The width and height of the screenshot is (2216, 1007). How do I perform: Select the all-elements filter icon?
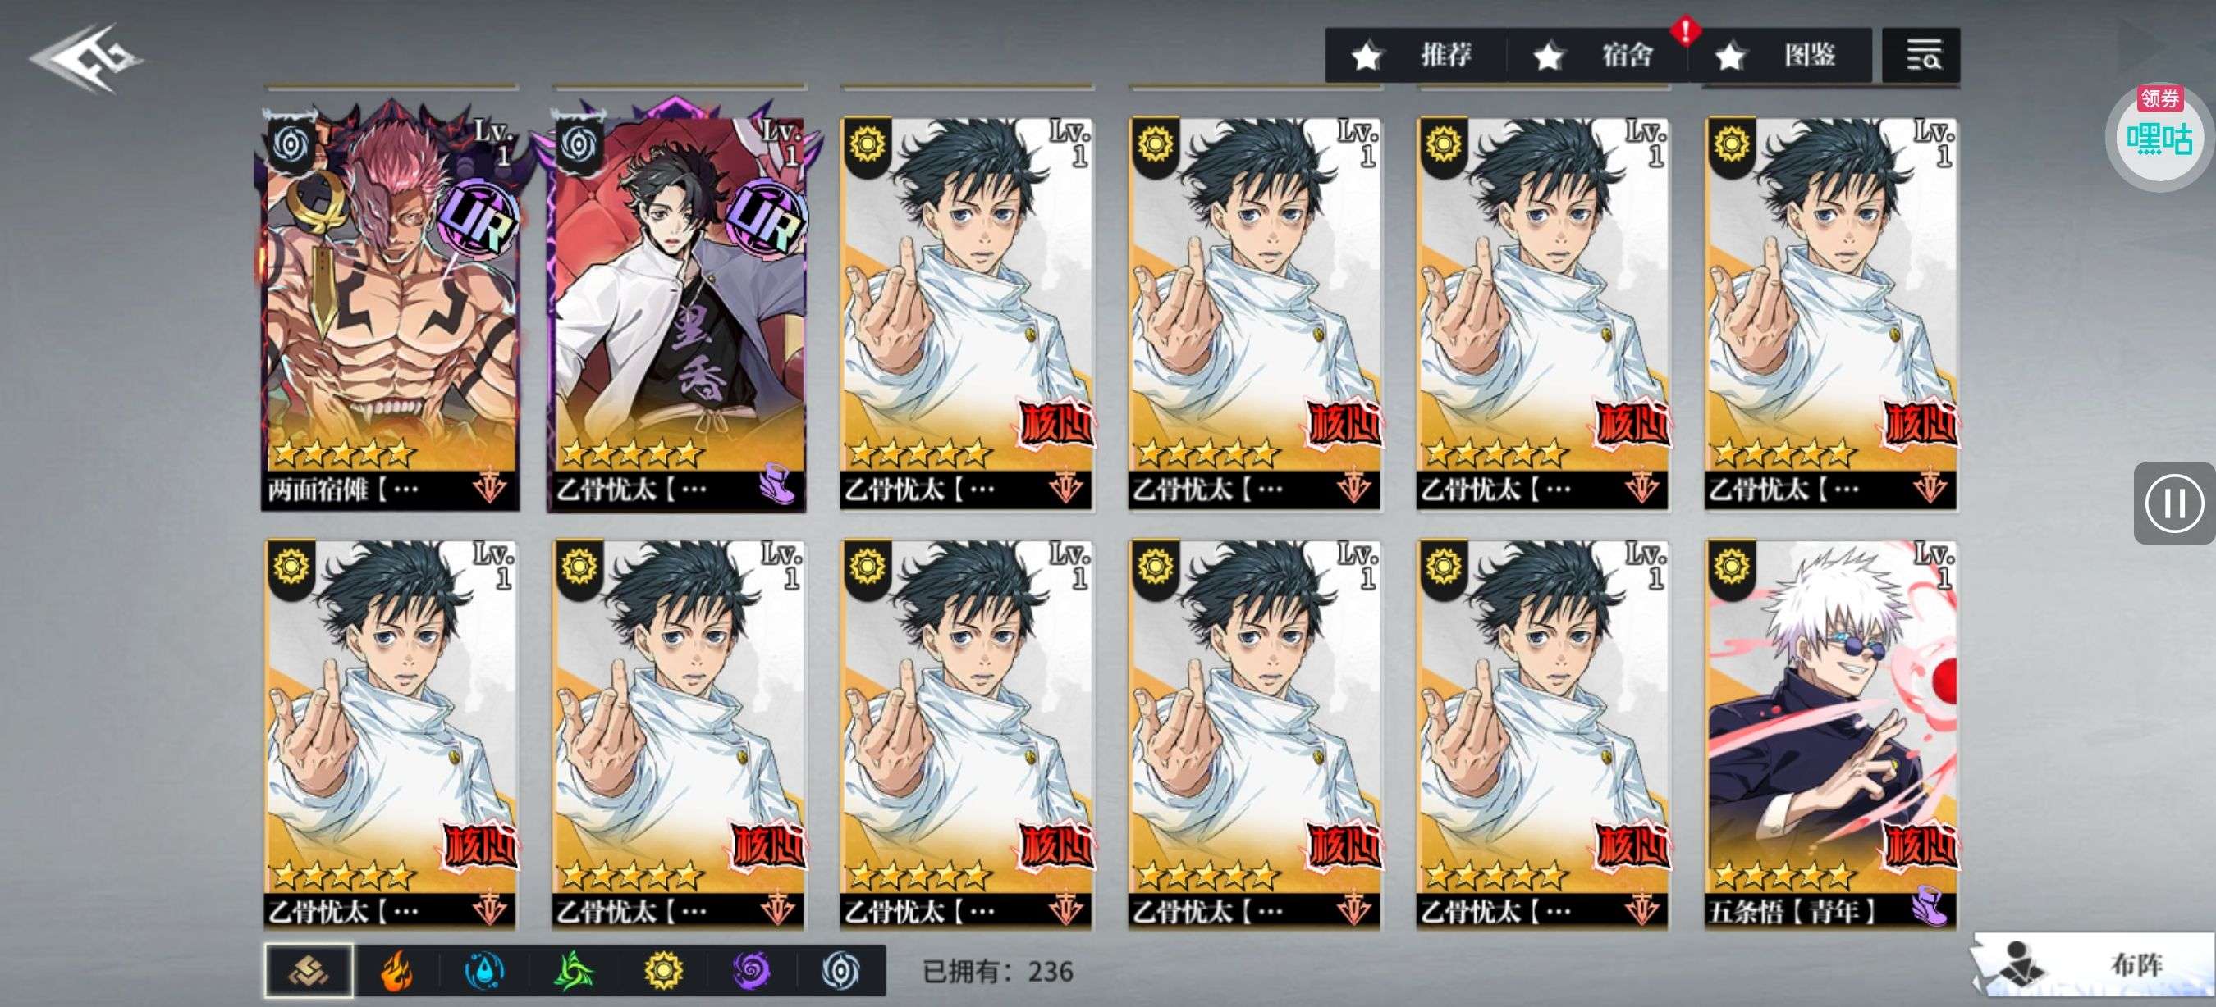[x=309, y=972]
